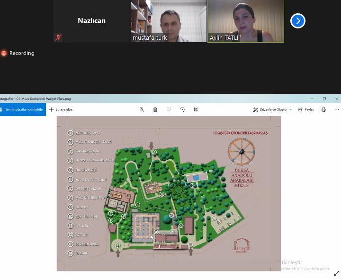Close the Photos window
This screenshot has height=279, width=341.
pos(337,99)
